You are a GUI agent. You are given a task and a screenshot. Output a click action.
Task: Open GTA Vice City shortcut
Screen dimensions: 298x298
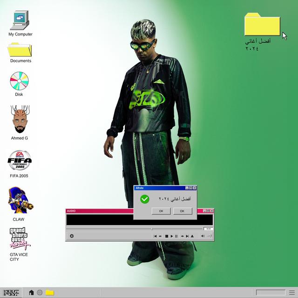tap(19, 238)
